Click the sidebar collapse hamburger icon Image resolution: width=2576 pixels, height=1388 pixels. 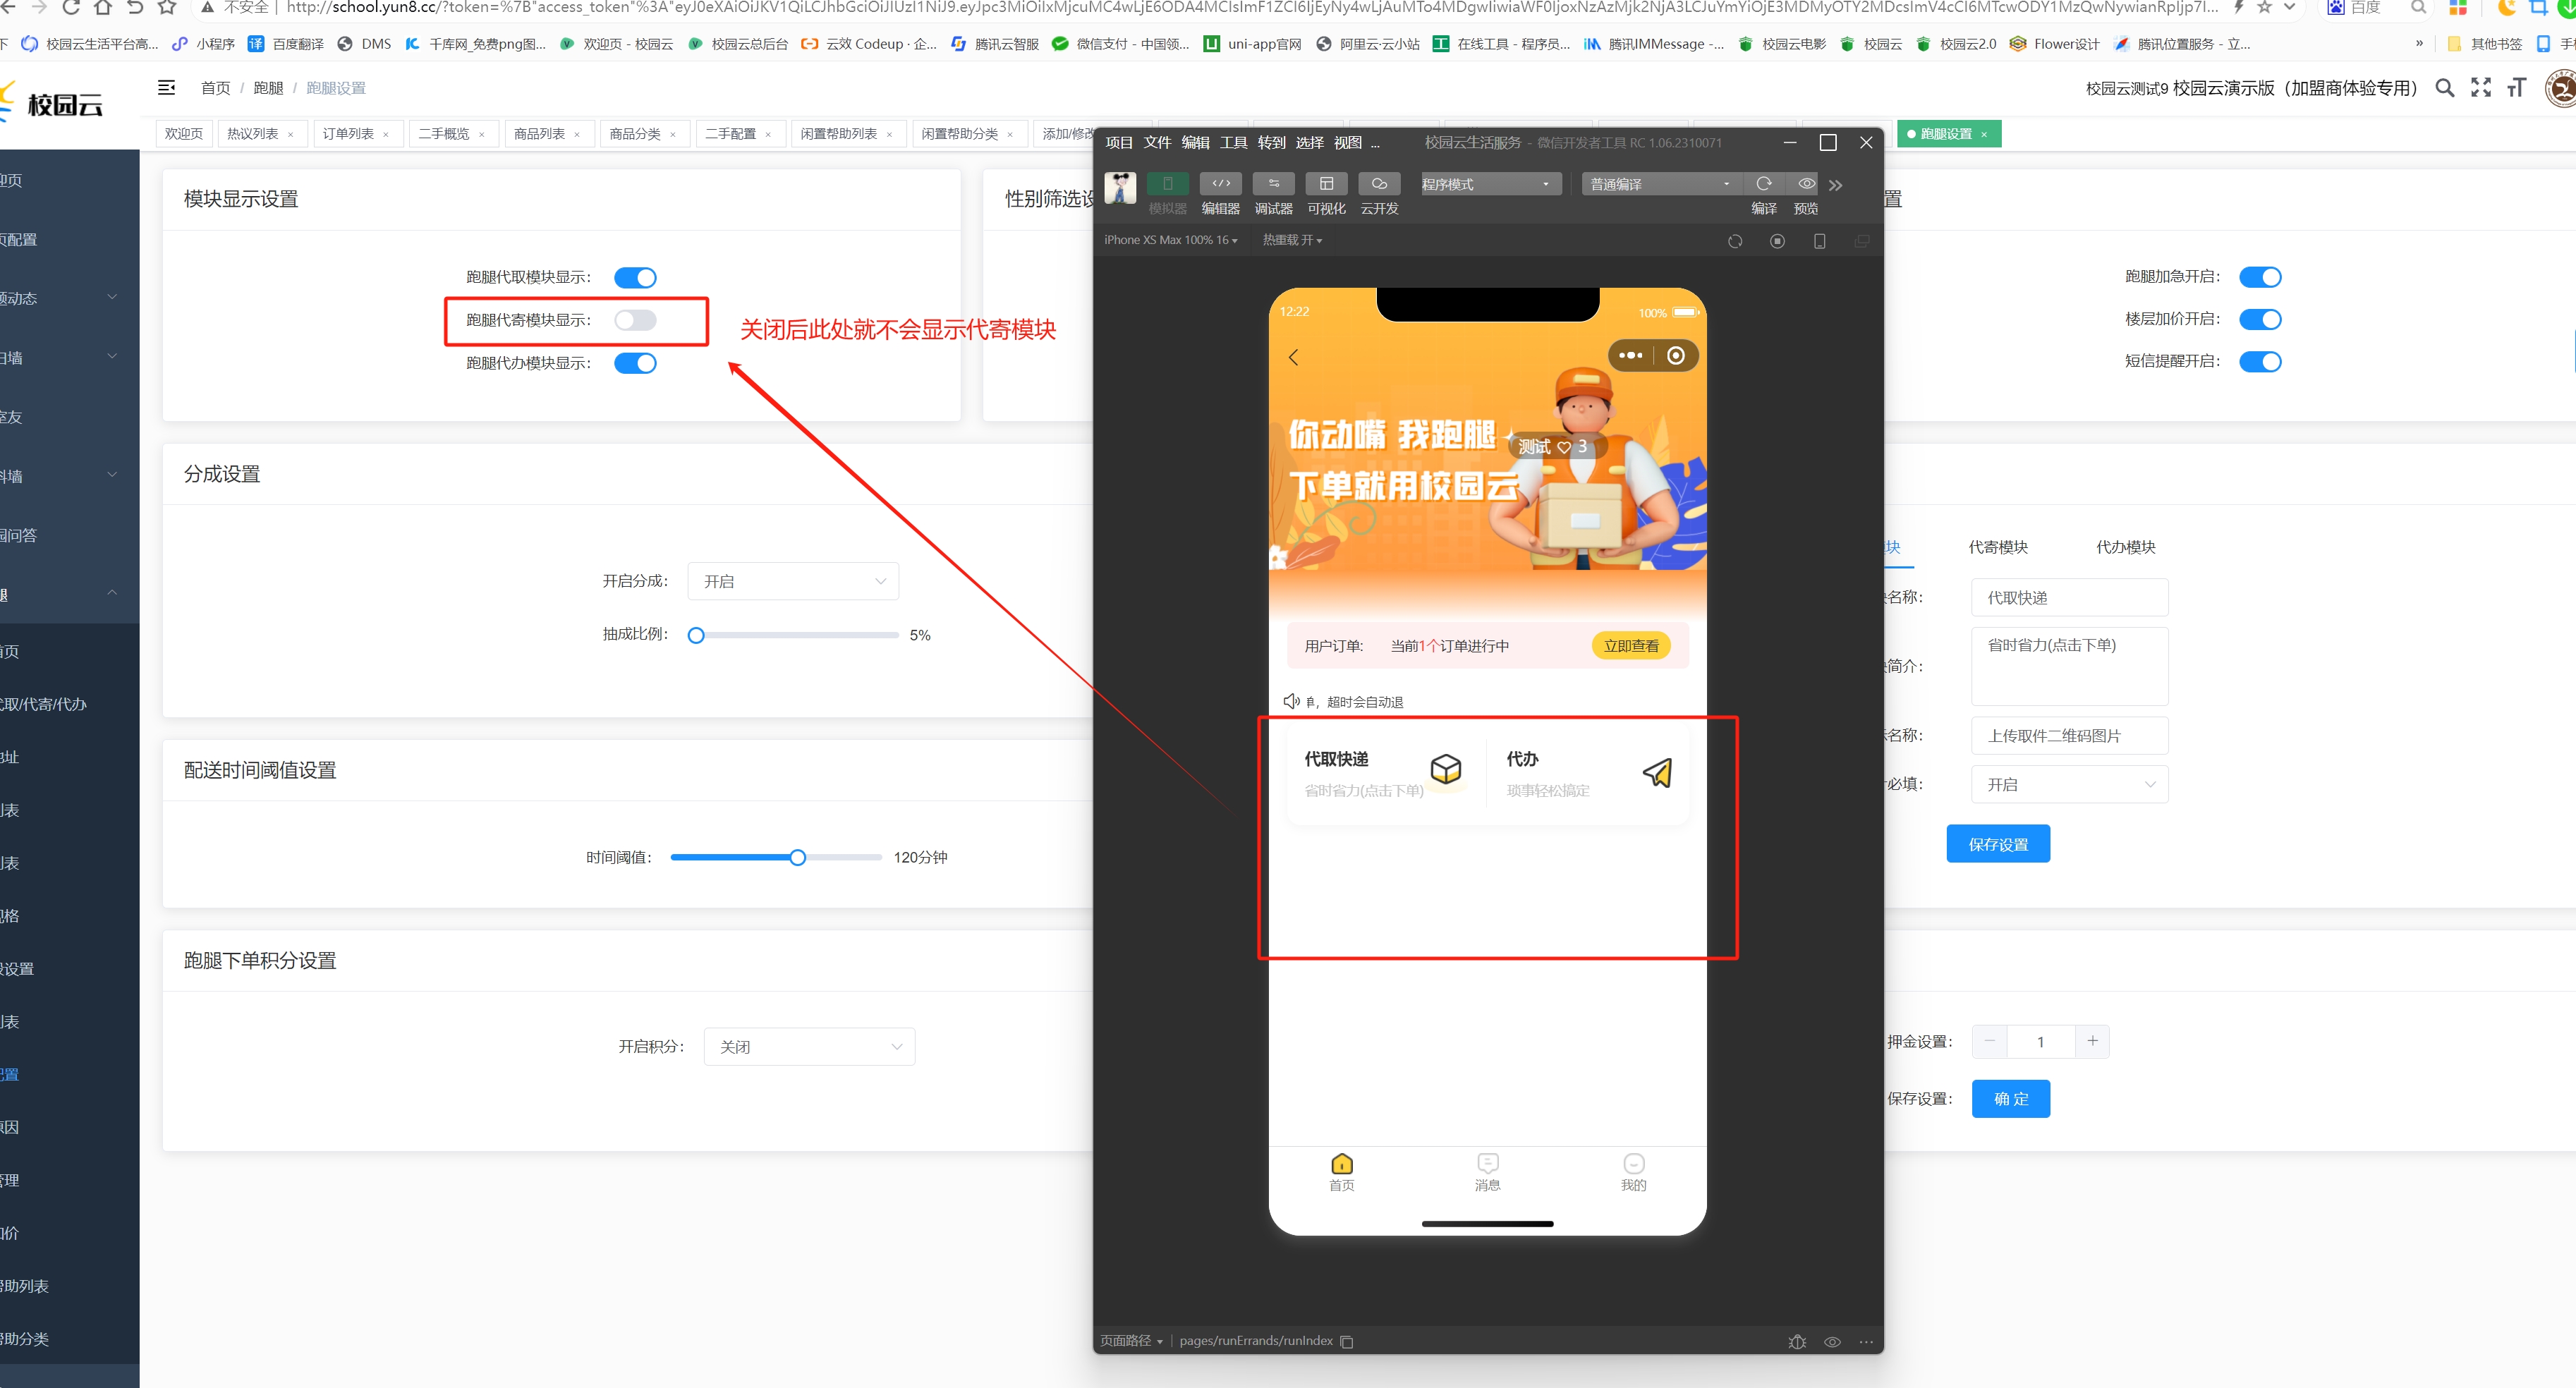[167, 88]
